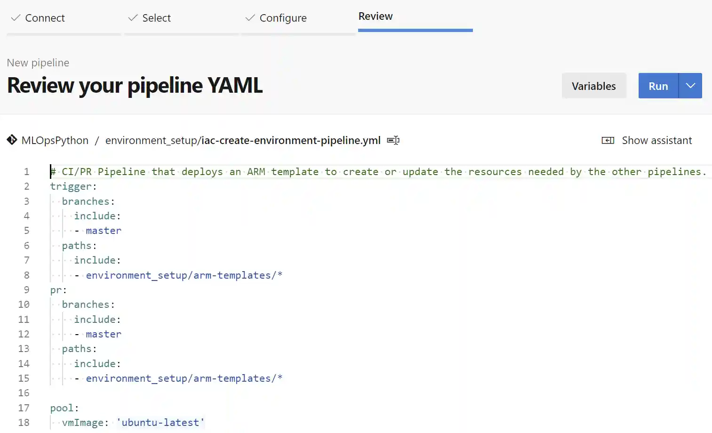Click the Connect step label
This screenshot has height=433, width=712.
click(45, 18)
